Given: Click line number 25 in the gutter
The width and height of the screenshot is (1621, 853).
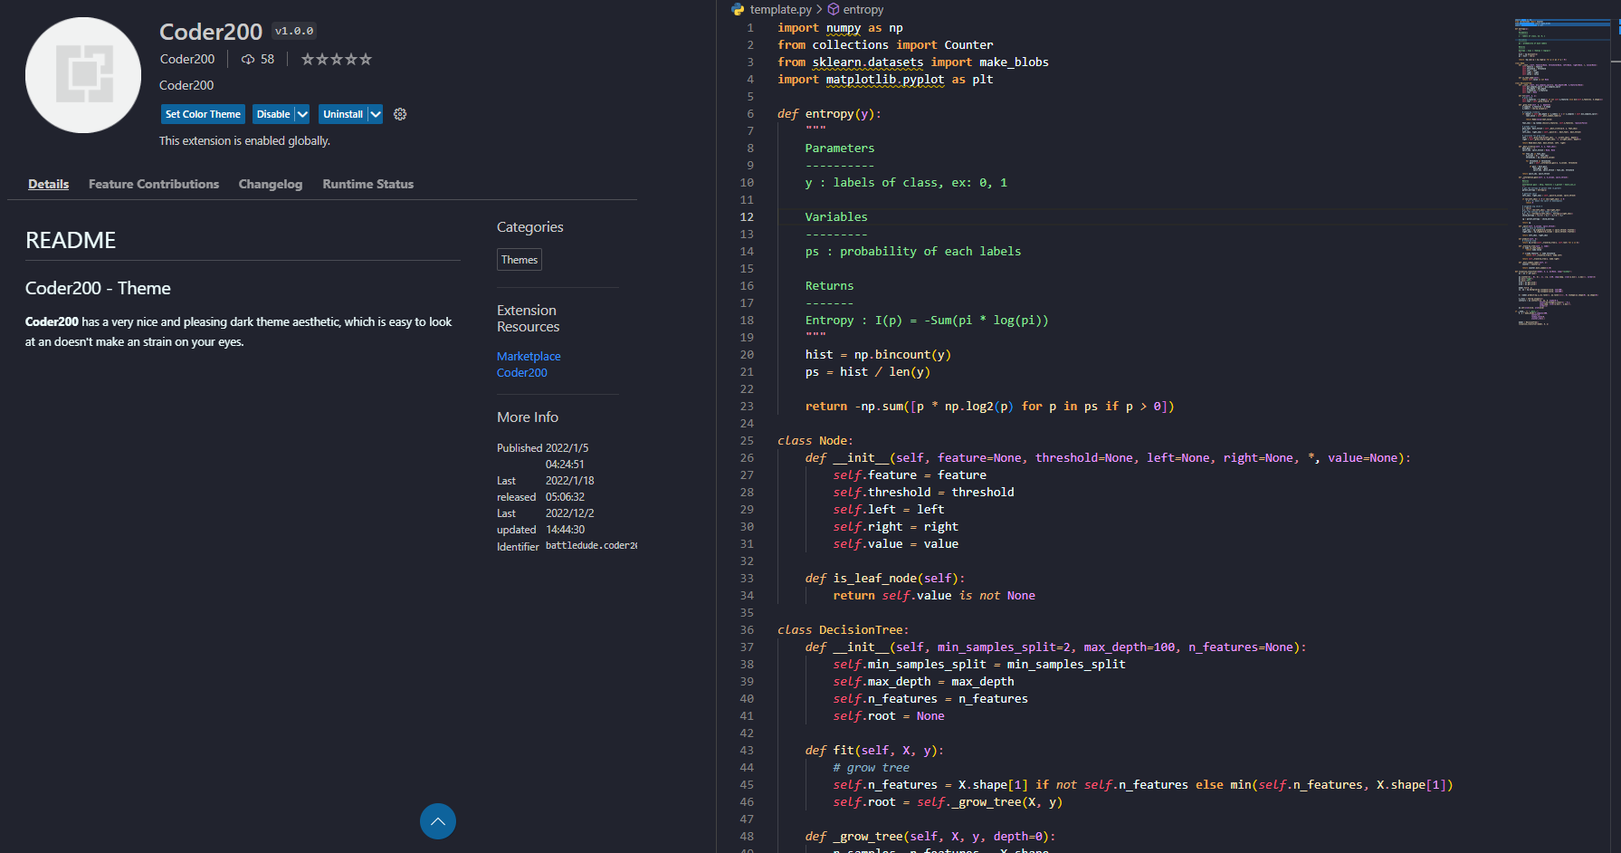Looking at the screenshot, I should tap(747, 441).
